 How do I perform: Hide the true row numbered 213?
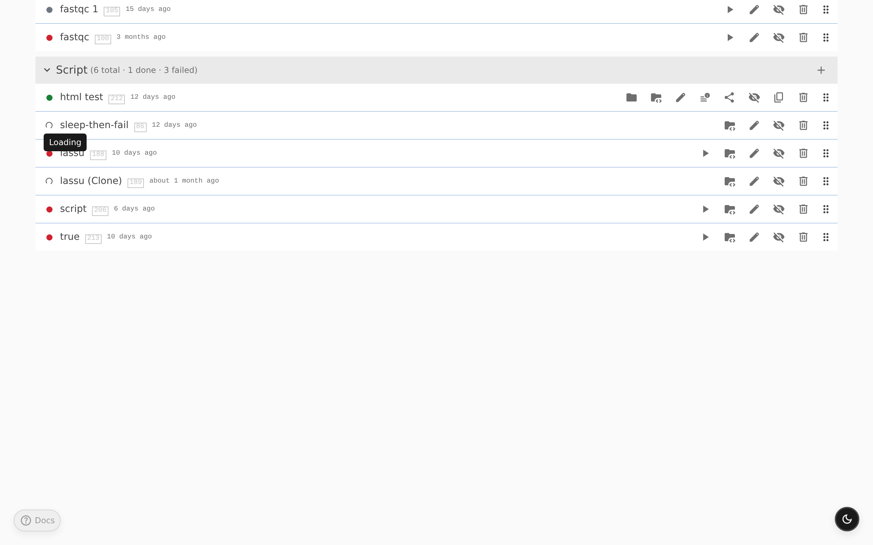779,237
